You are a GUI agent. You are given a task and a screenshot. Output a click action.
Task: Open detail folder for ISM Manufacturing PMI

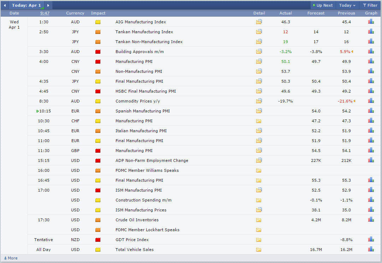259,190
